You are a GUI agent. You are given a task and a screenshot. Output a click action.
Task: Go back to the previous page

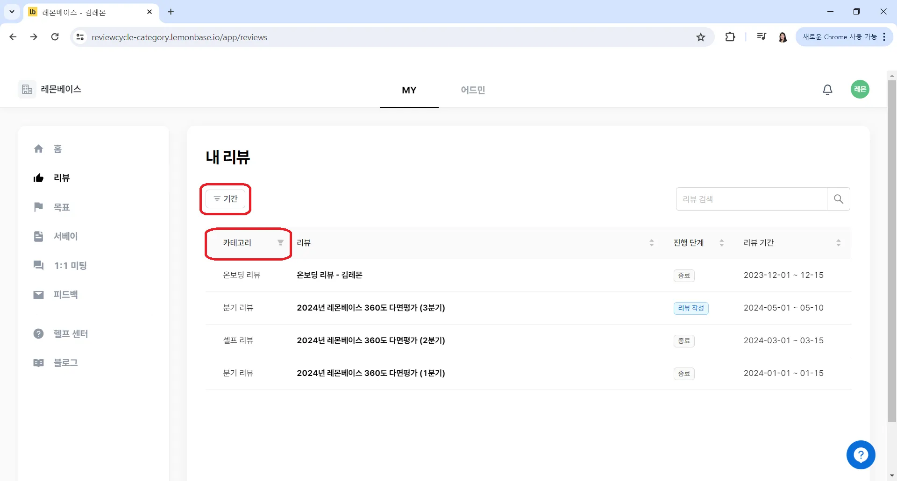pyautogui.click(x=13, y=37)
